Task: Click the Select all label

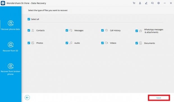Action: click(x=35, y=19)
